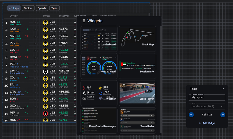
Task: Choose the Race Control Messages widget
Action: click(99, 121)
